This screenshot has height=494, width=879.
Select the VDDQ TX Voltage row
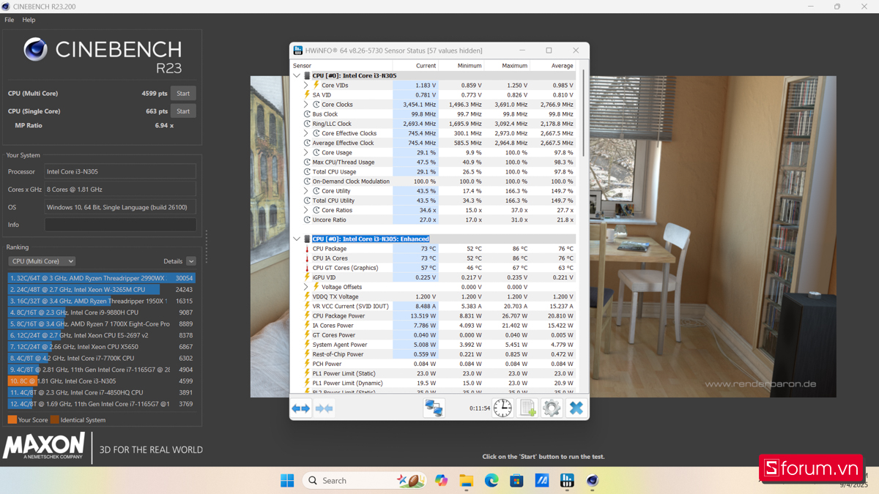pyautogui.click(x=434, y=296)
